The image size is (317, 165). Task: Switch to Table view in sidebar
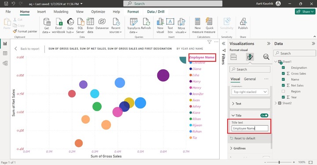pos(5,54)
